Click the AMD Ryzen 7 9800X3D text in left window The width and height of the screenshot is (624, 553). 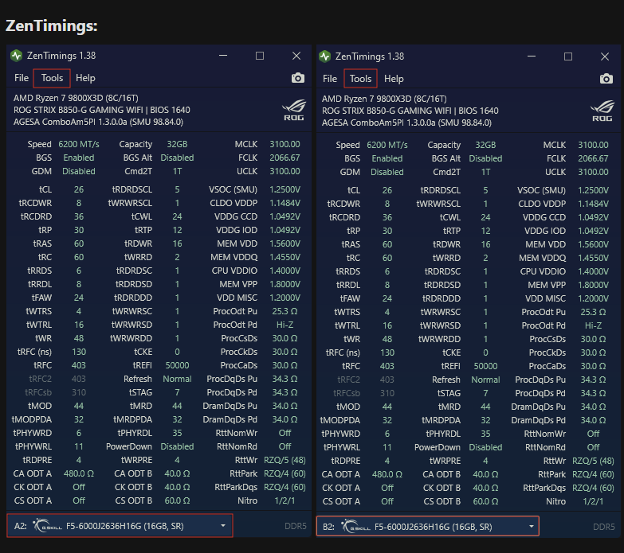[x=76, y=98]
